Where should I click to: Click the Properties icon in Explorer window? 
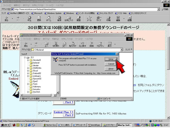[x=100, y=44]
